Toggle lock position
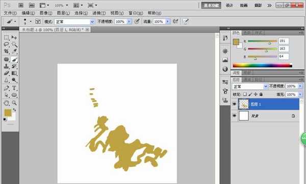Viewport: 306px width, 184px height. (256, 94)
